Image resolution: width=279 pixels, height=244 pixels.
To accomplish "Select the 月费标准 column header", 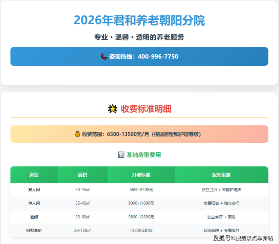I will point(141,175).
